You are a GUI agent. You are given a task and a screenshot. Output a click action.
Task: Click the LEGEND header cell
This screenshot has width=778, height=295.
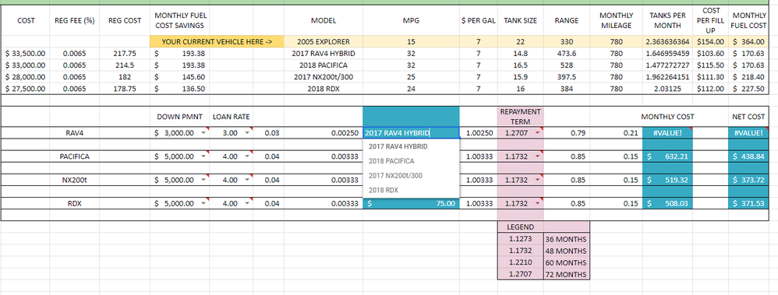coord(521,227)
